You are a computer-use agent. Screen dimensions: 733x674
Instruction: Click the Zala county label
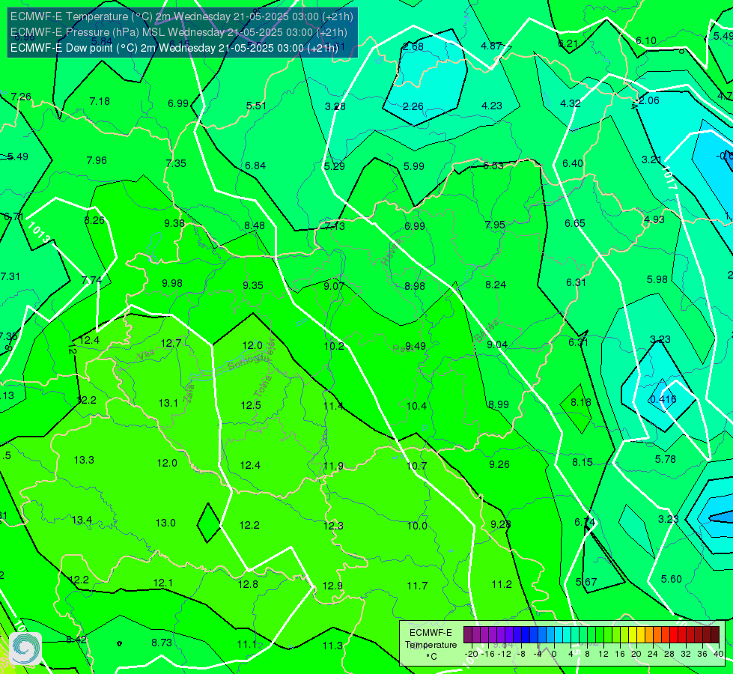pyautogui.click(x=189, y=394)
